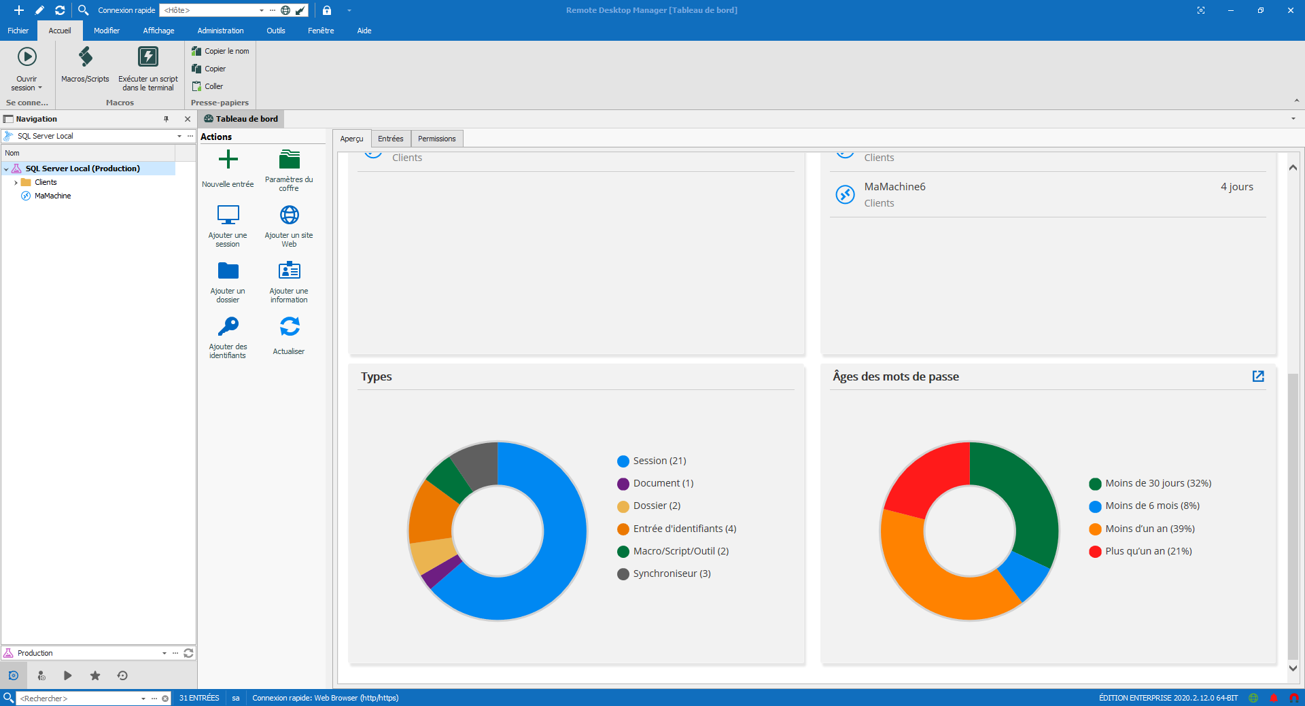
Task: Click the Actualiser refresh icon
Action: click(x=289, y=327)
